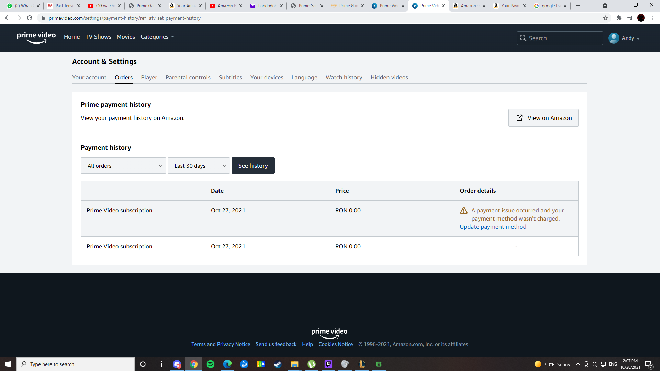Click the Prime Video logo in header
664x371 pixels.
point(36,37)
